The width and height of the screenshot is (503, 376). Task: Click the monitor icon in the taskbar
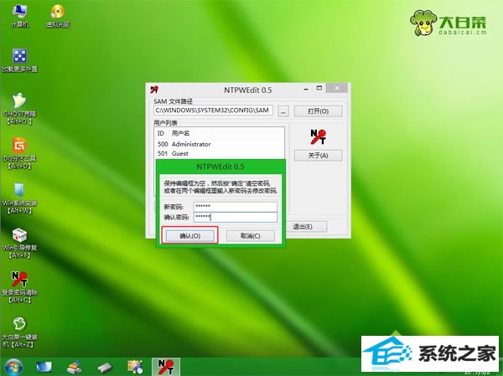[x=44, y=368]
